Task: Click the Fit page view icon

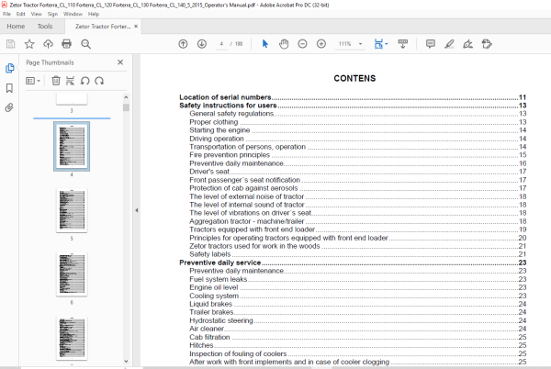Action: (x=378, y=44)
